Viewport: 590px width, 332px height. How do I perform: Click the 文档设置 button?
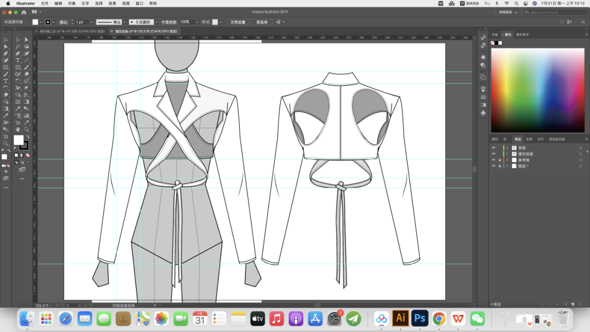click(x=238, y=22)
